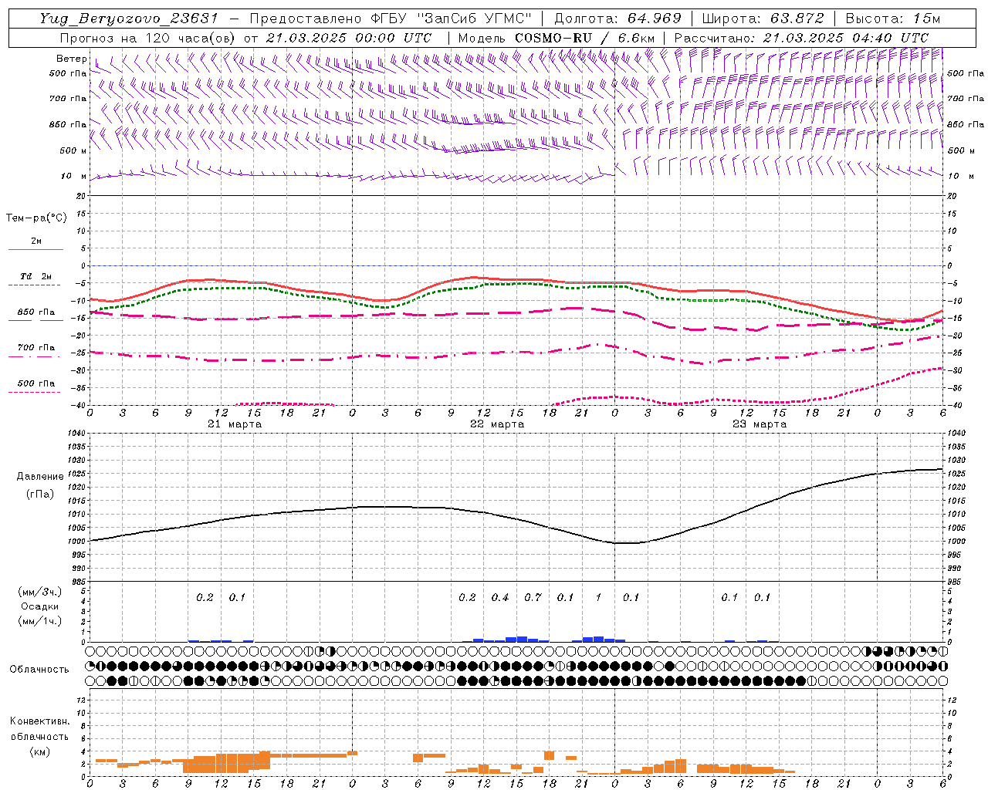The height and width of the screenshot is (790, 988).
Task: Click the 0.4 precipitation amount value
Action: [x=500, y=597]
